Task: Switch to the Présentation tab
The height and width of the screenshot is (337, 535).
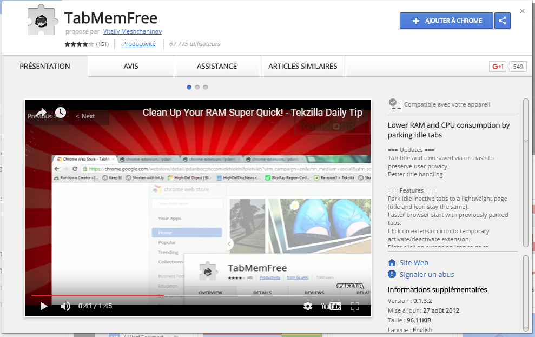Action: [x=45, y=66]
